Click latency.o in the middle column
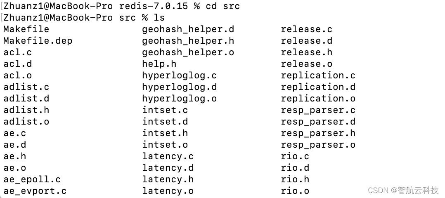 pos(168,191)
